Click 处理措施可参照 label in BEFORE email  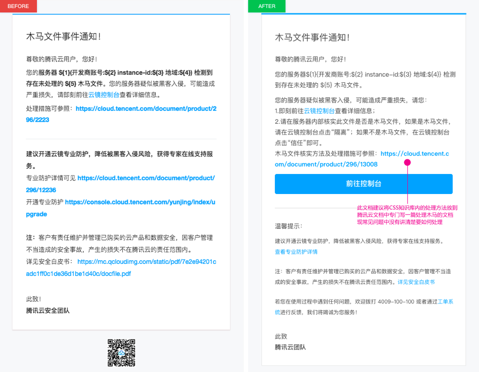50,109
